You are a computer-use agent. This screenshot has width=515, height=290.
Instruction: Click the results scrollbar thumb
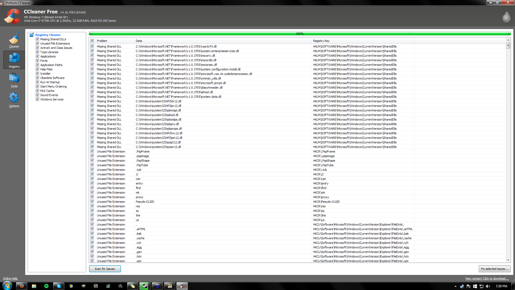coord(508,46)
